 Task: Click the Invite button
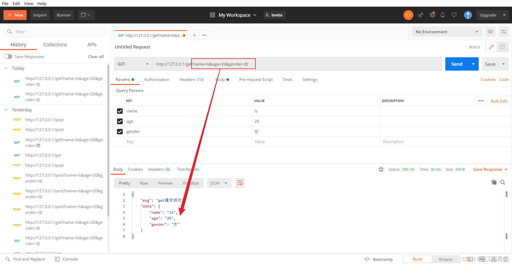click(274, 15)
